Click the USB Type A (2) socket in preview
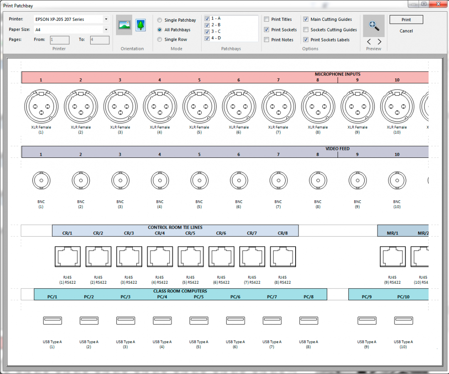Viewport: 449px width, 374px height. (89, 320)
